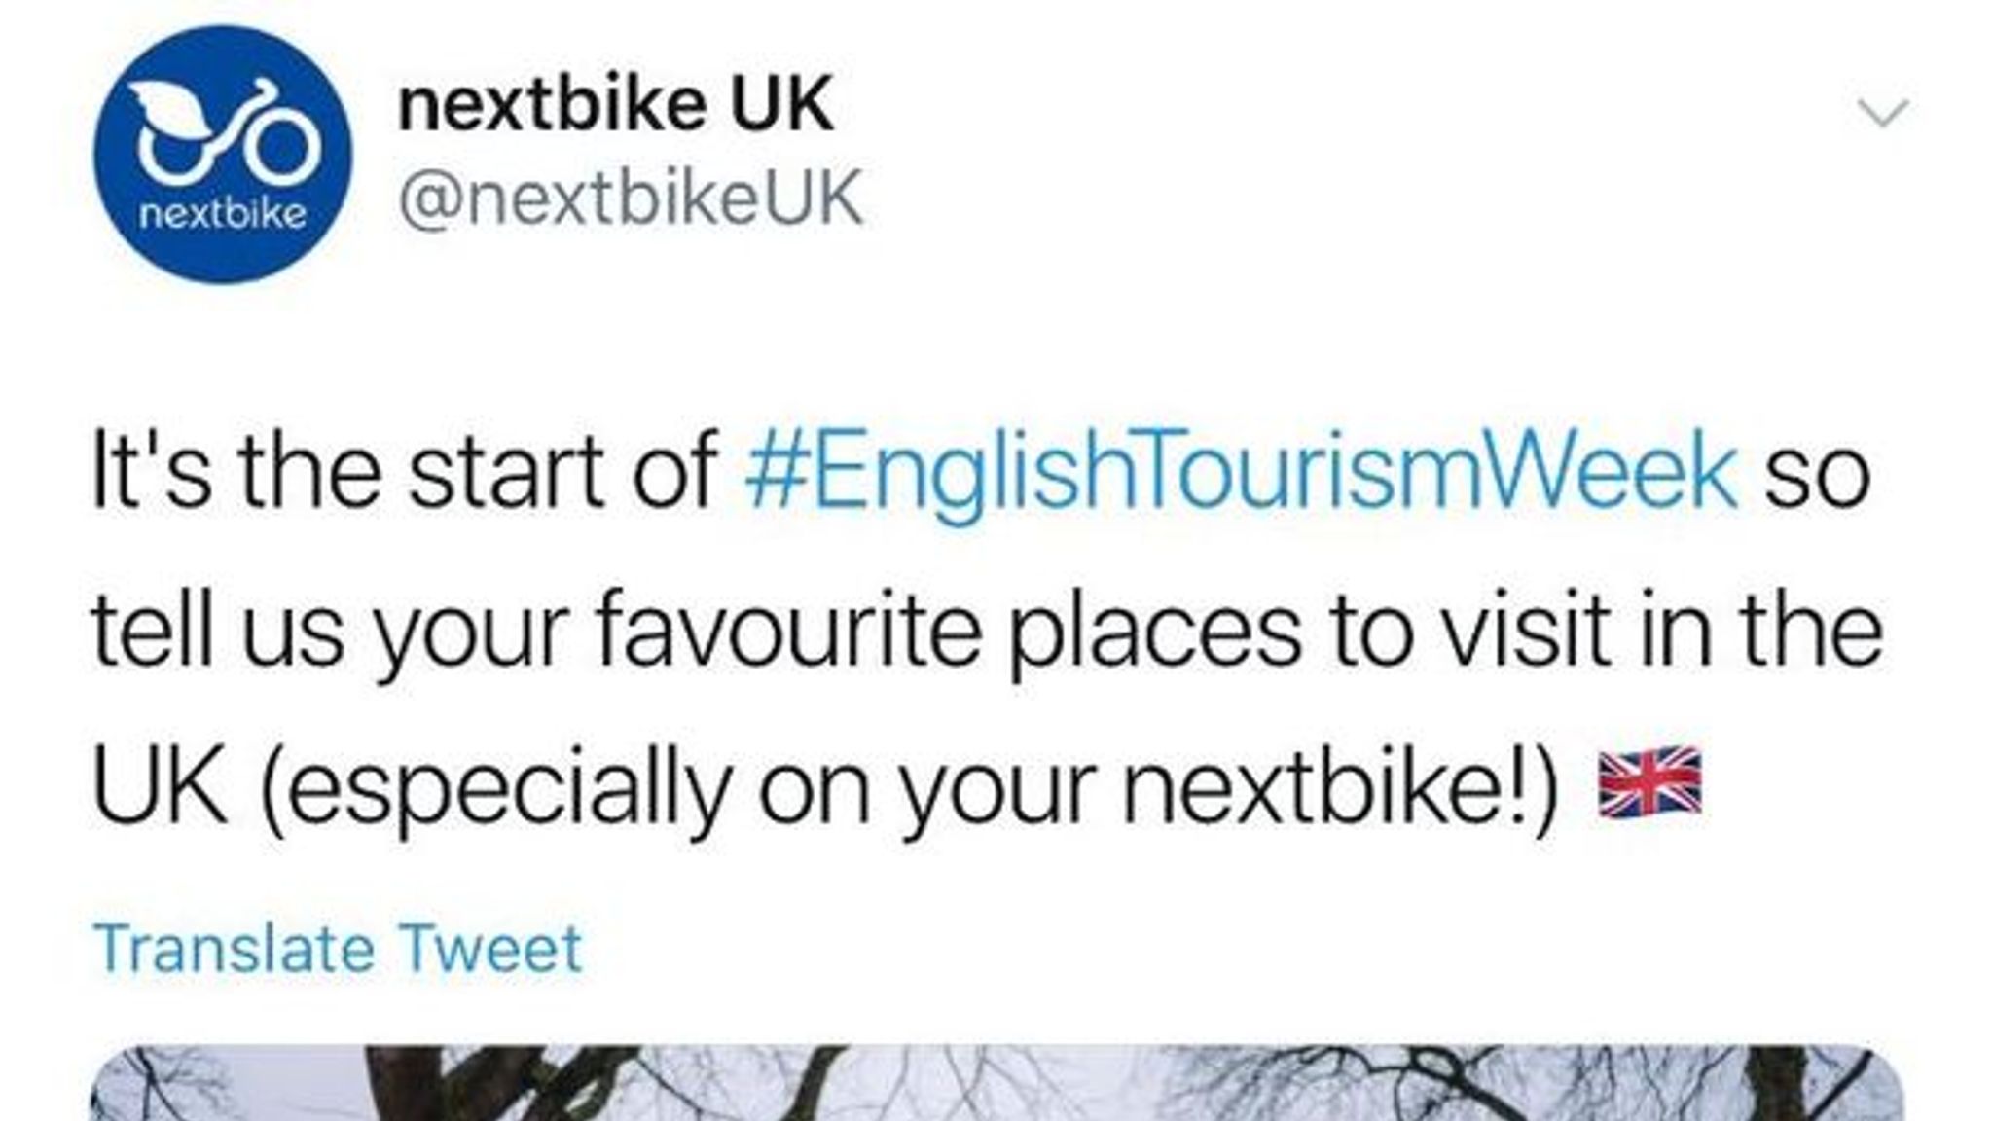Viewport: 1993px width, 1121px height.
Task: Click the word "UK" starting the third line
Action: coord(161,786)
